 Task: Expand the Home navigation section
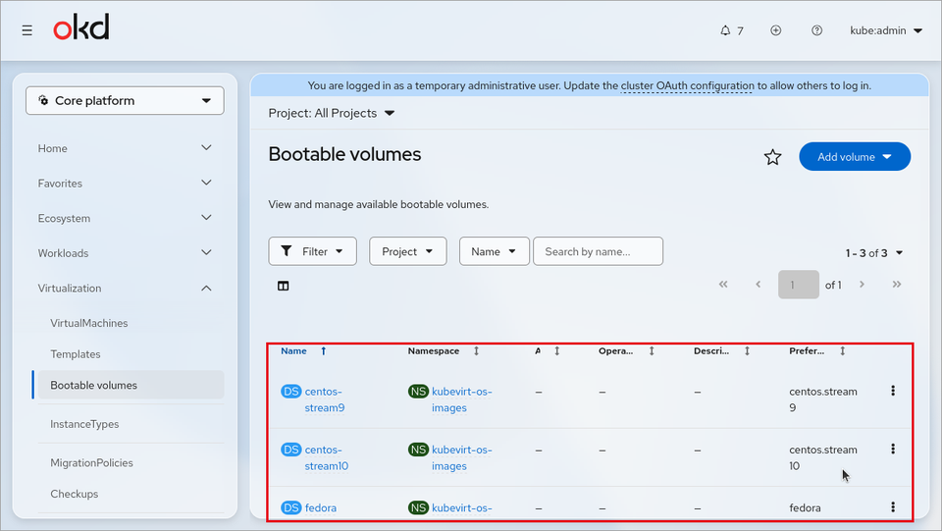[x=125, y=148]
